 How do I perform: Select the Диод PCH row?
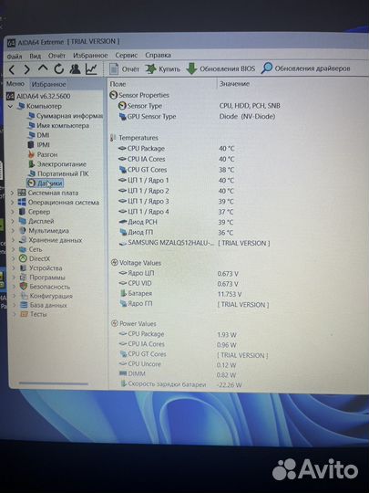coord(177,222)
